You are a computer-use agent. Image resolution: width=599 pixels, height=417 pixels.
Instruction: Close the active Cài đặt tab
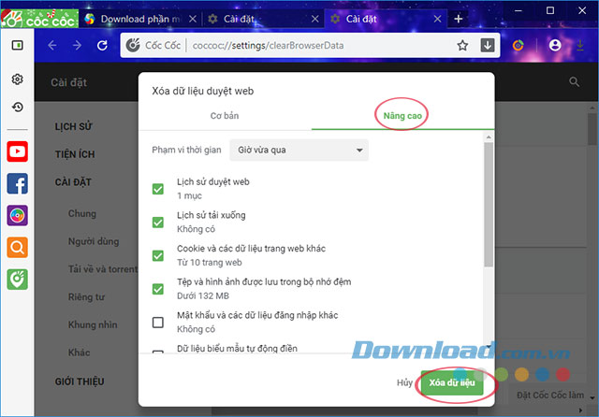click(x=438, y=19)
